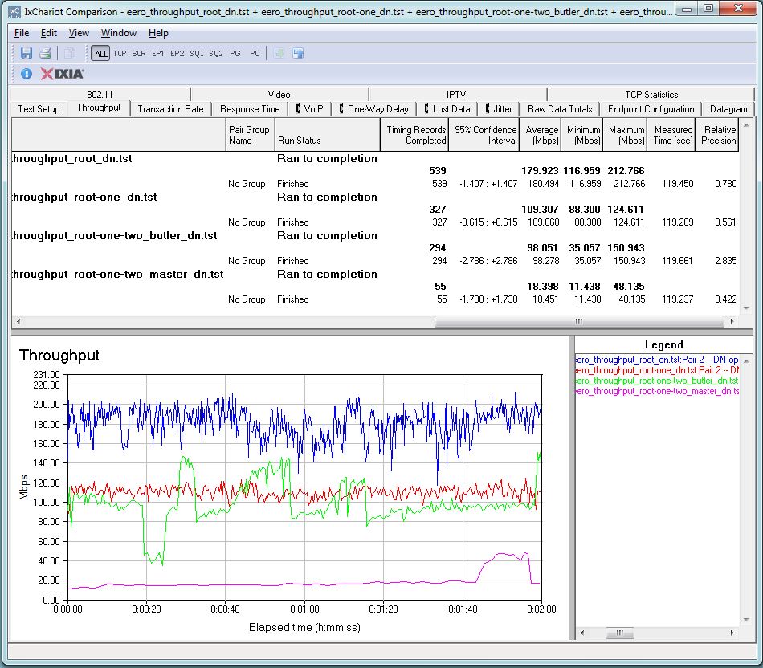Click the magenta master_dn legend entry

[x=657, y=391]
